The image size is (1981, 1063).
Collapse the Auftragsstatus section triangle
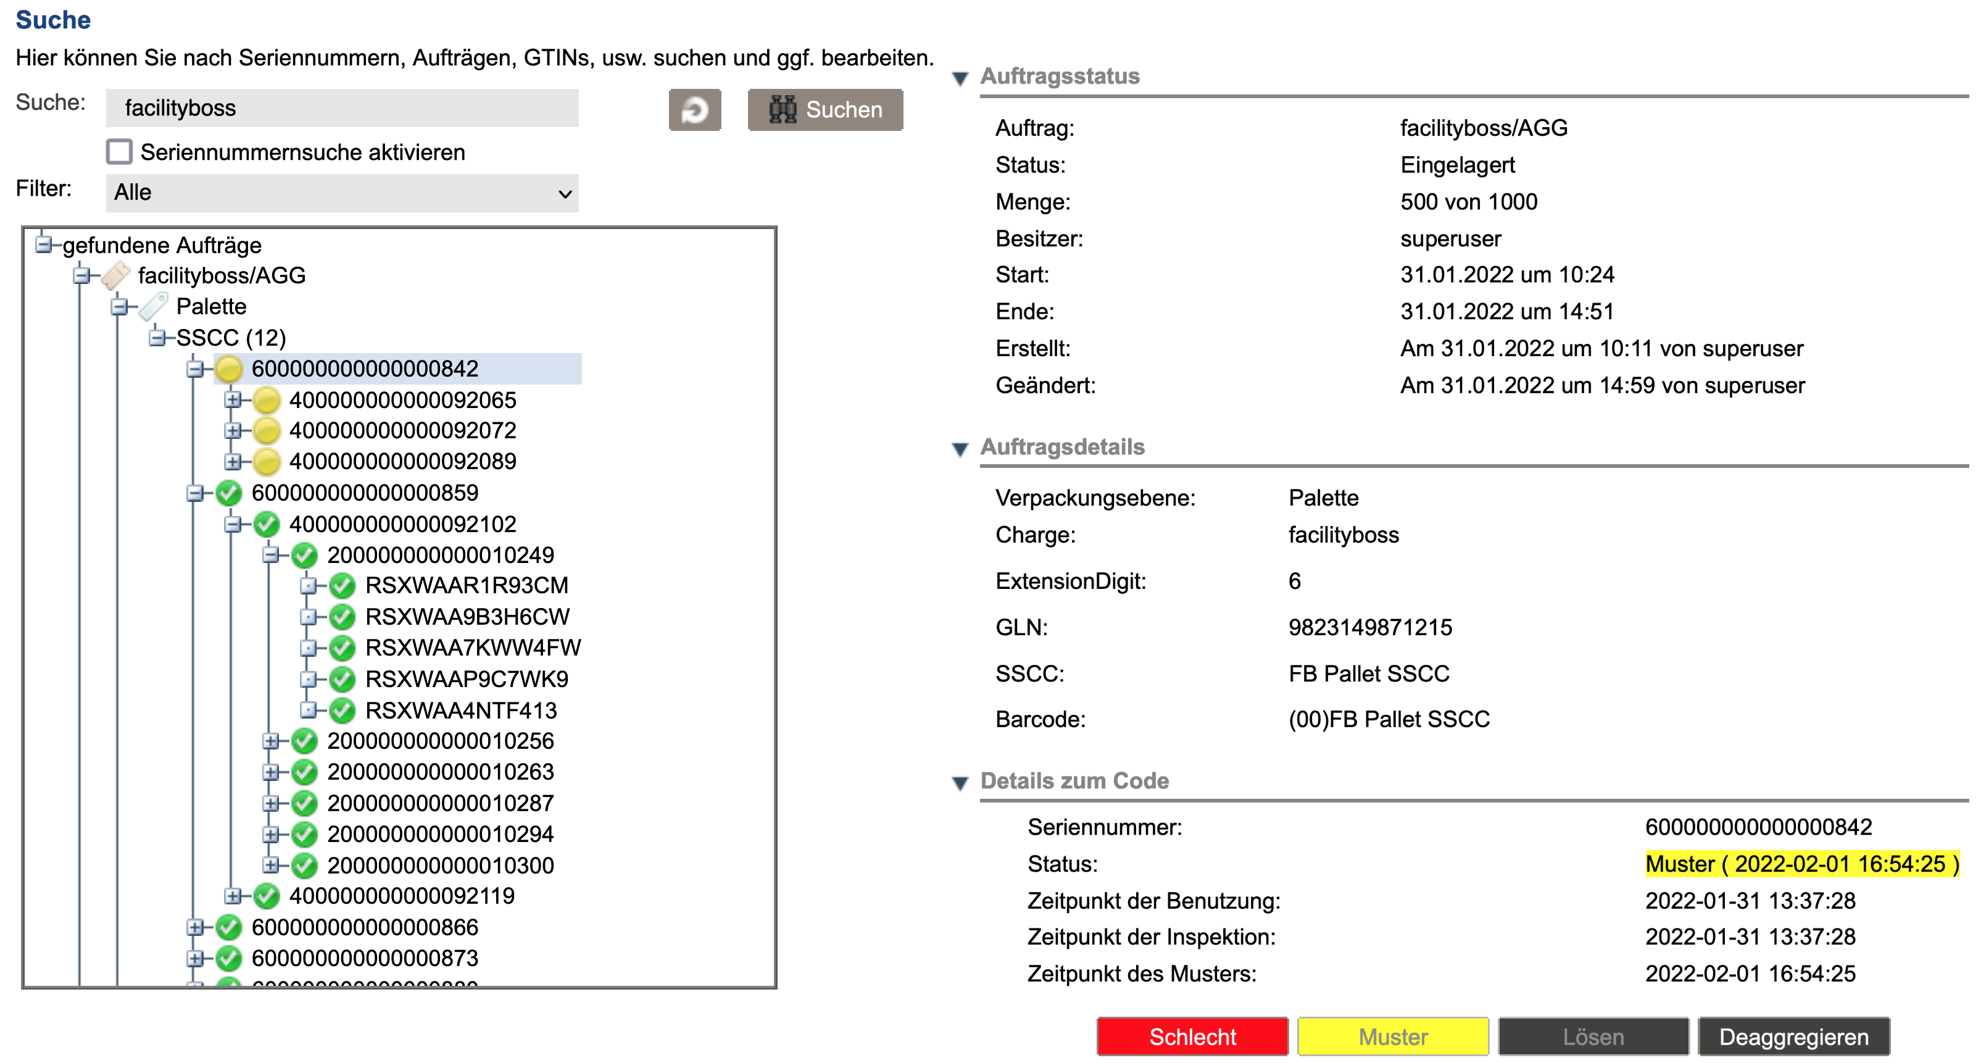click(960, 78)
